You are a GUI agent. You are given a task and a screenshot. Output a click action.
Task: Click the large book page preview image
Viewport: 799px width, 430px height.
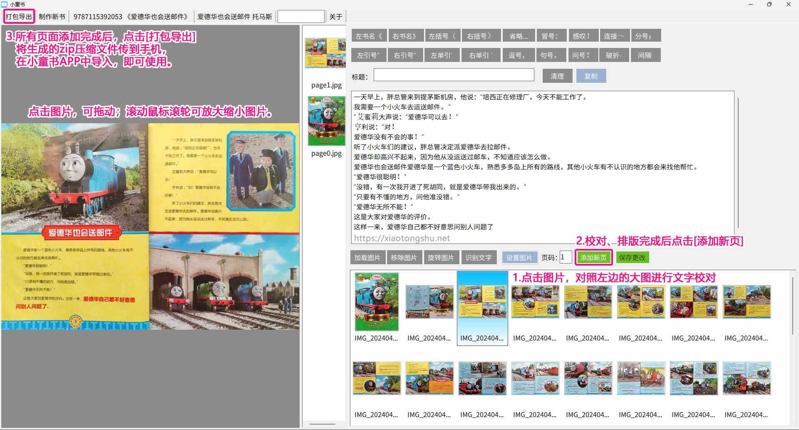tap(150, 226)
